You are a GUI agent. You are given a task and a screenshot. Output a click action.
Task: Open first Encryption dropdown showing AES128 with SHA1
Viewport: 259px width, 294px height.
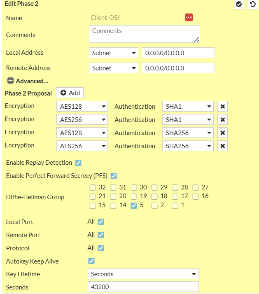82,107
